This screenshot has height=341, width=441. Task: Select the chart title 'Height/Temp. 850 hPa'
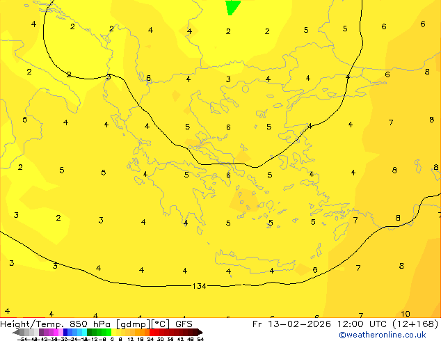pos(55,324)
